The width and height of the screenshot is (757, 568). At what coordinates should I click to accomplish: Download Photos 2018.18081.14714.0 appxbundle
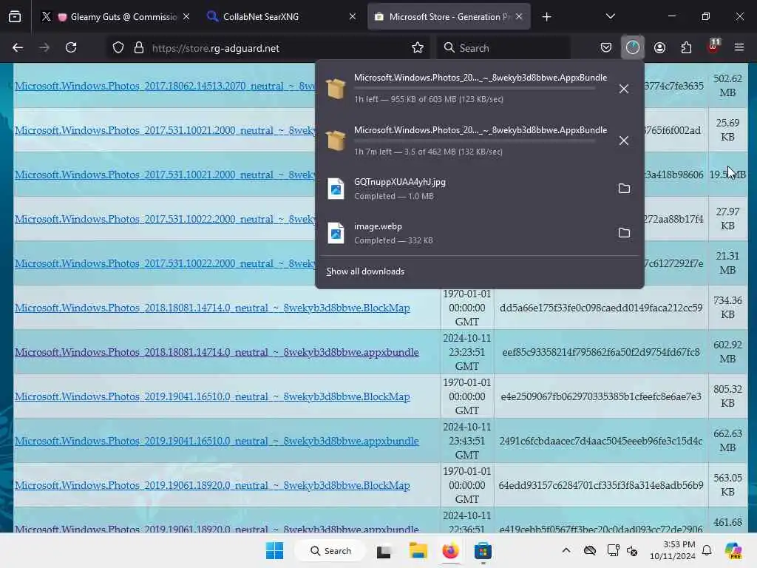click(217, 353)
